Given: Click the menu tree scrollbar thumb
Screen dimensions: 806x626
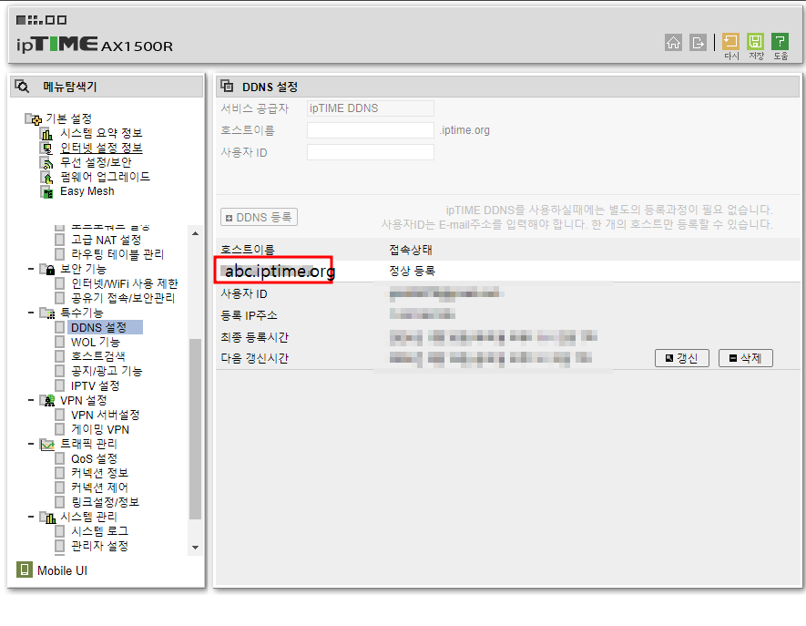Looking at the screenshot, I should coord(195,429).
